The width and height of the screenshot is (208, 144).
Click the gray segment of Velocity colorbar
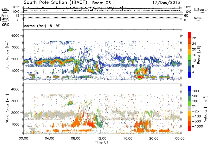click(190, 109)
